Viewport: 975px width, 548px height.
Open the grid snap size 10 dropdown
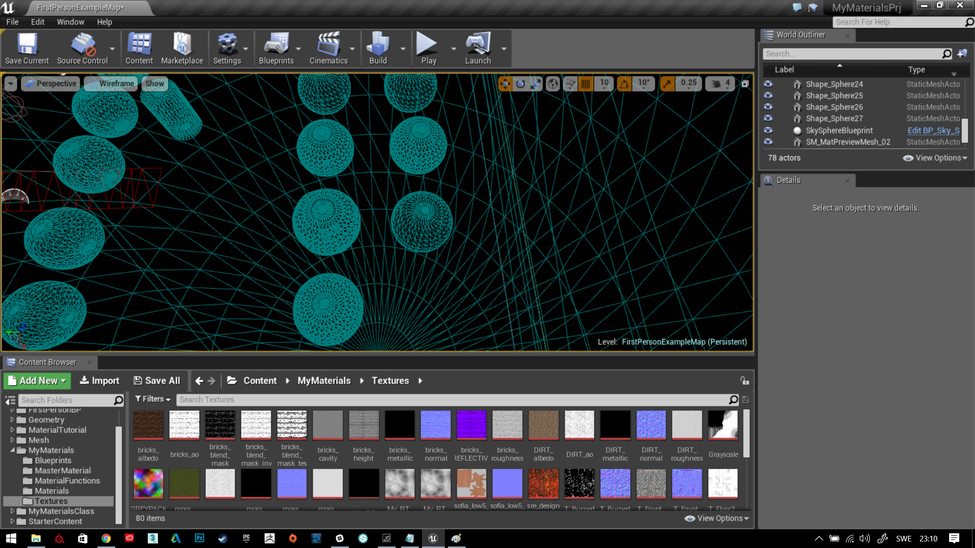pyautogui.click(x=604, y=84)
